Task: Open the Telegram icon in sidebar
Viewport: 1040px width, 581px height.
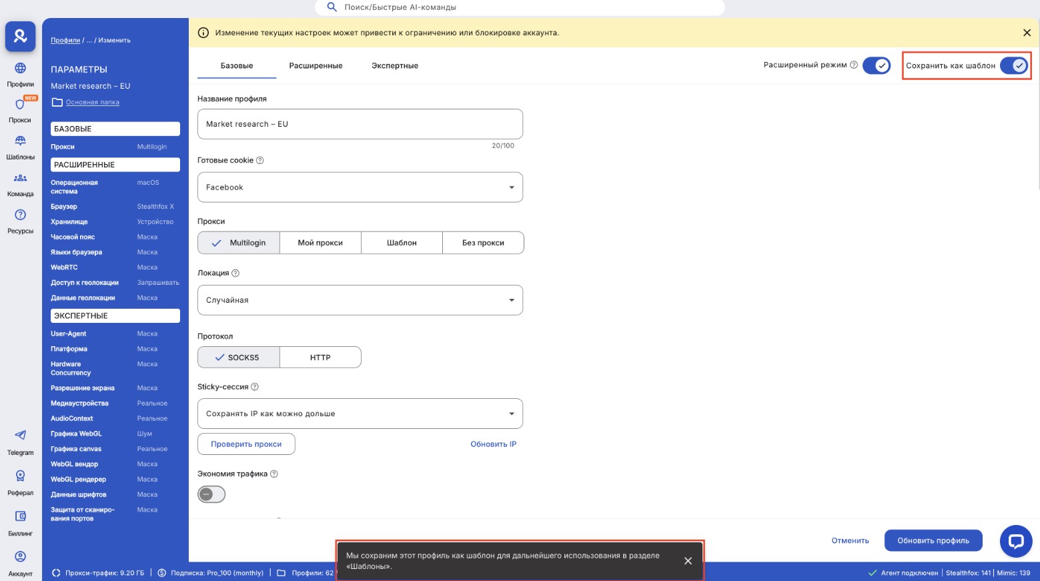Action: [x=20, y=436]
